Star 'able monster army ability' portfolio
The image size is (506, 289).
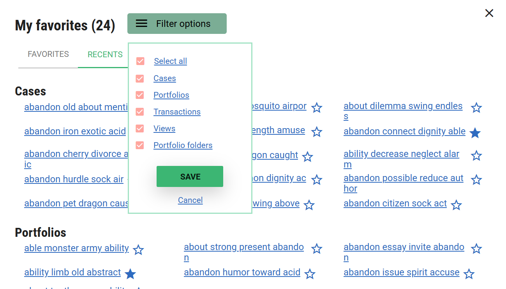coord(138,250)
